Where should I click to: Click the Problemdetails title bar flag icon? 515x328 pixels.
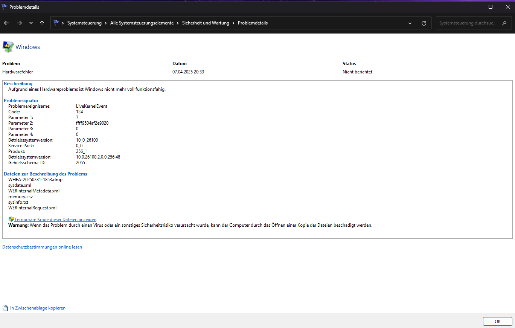click(5, 7)
